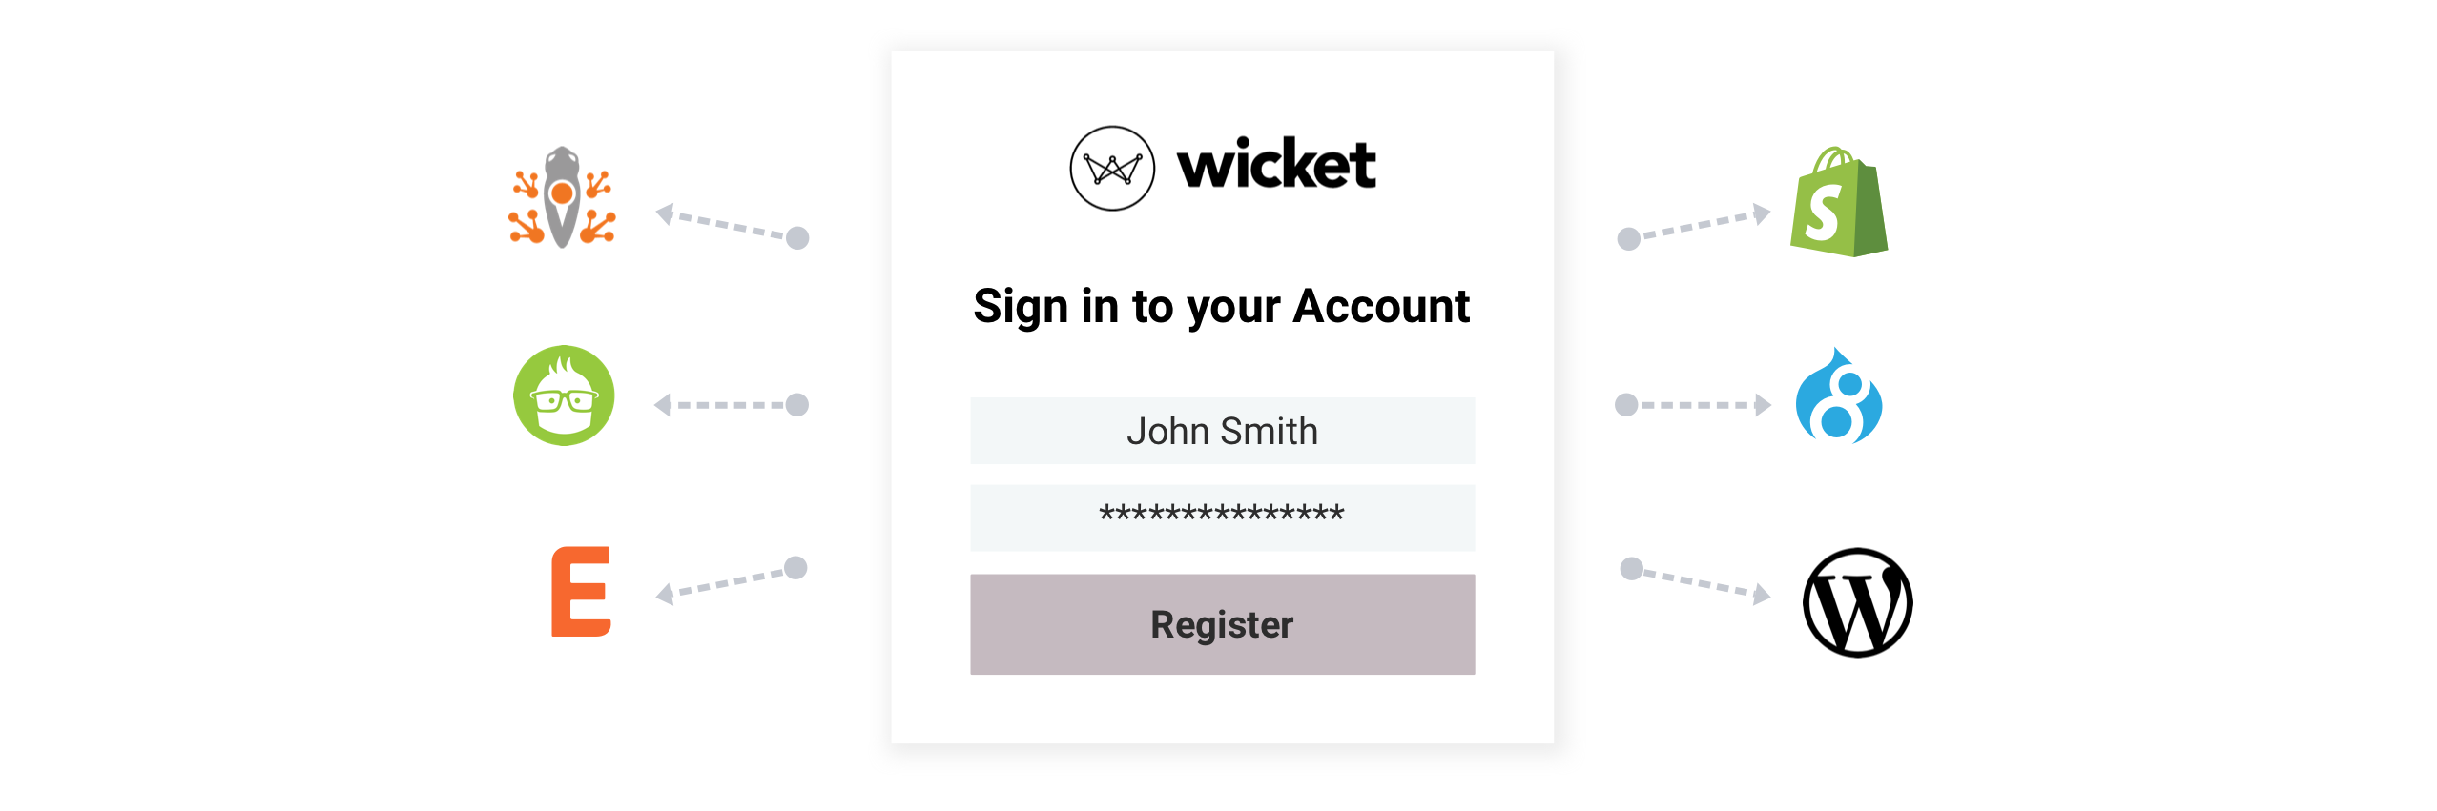Select the black WordPress W logo
Screen dimensions: 2437x811
[x=1857, y=602]
